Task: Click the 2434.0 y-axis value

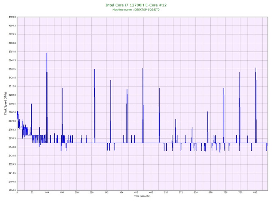Action: point(12,156)
